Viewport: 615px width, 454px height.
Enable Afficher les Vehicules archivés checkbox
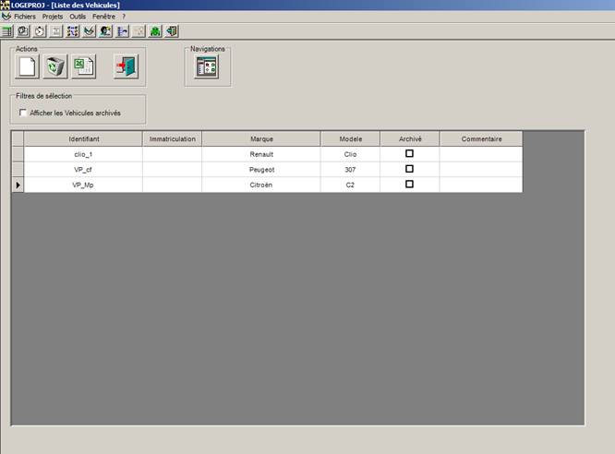[x=23, y=113]
